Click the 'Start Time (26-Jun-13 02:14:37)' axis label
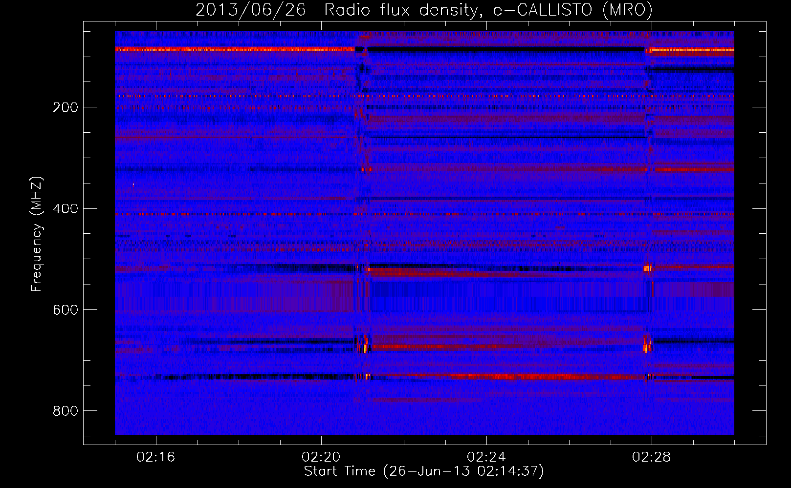This screenshot has width=791, height=488. point(424,471)
